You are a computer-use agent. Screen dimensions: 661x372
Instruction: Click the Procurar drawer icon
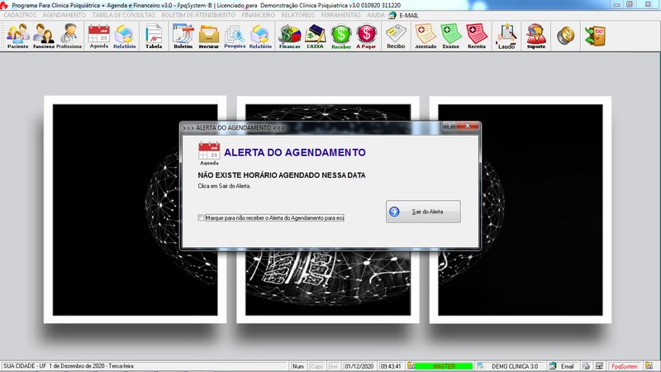point(209,36)
